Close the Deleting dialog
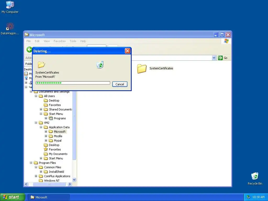Screen dimensions: 268x201 click(x=127, y=51)
